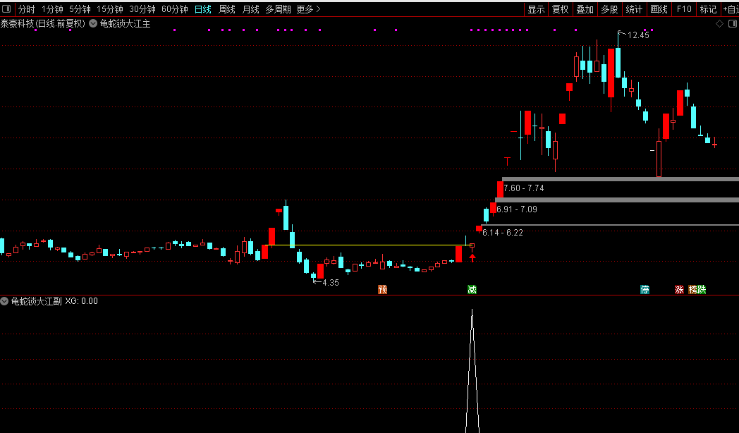Select the 周线 weekly tab
The height and width of the screenshot is (433, 739).
(226, 9)
